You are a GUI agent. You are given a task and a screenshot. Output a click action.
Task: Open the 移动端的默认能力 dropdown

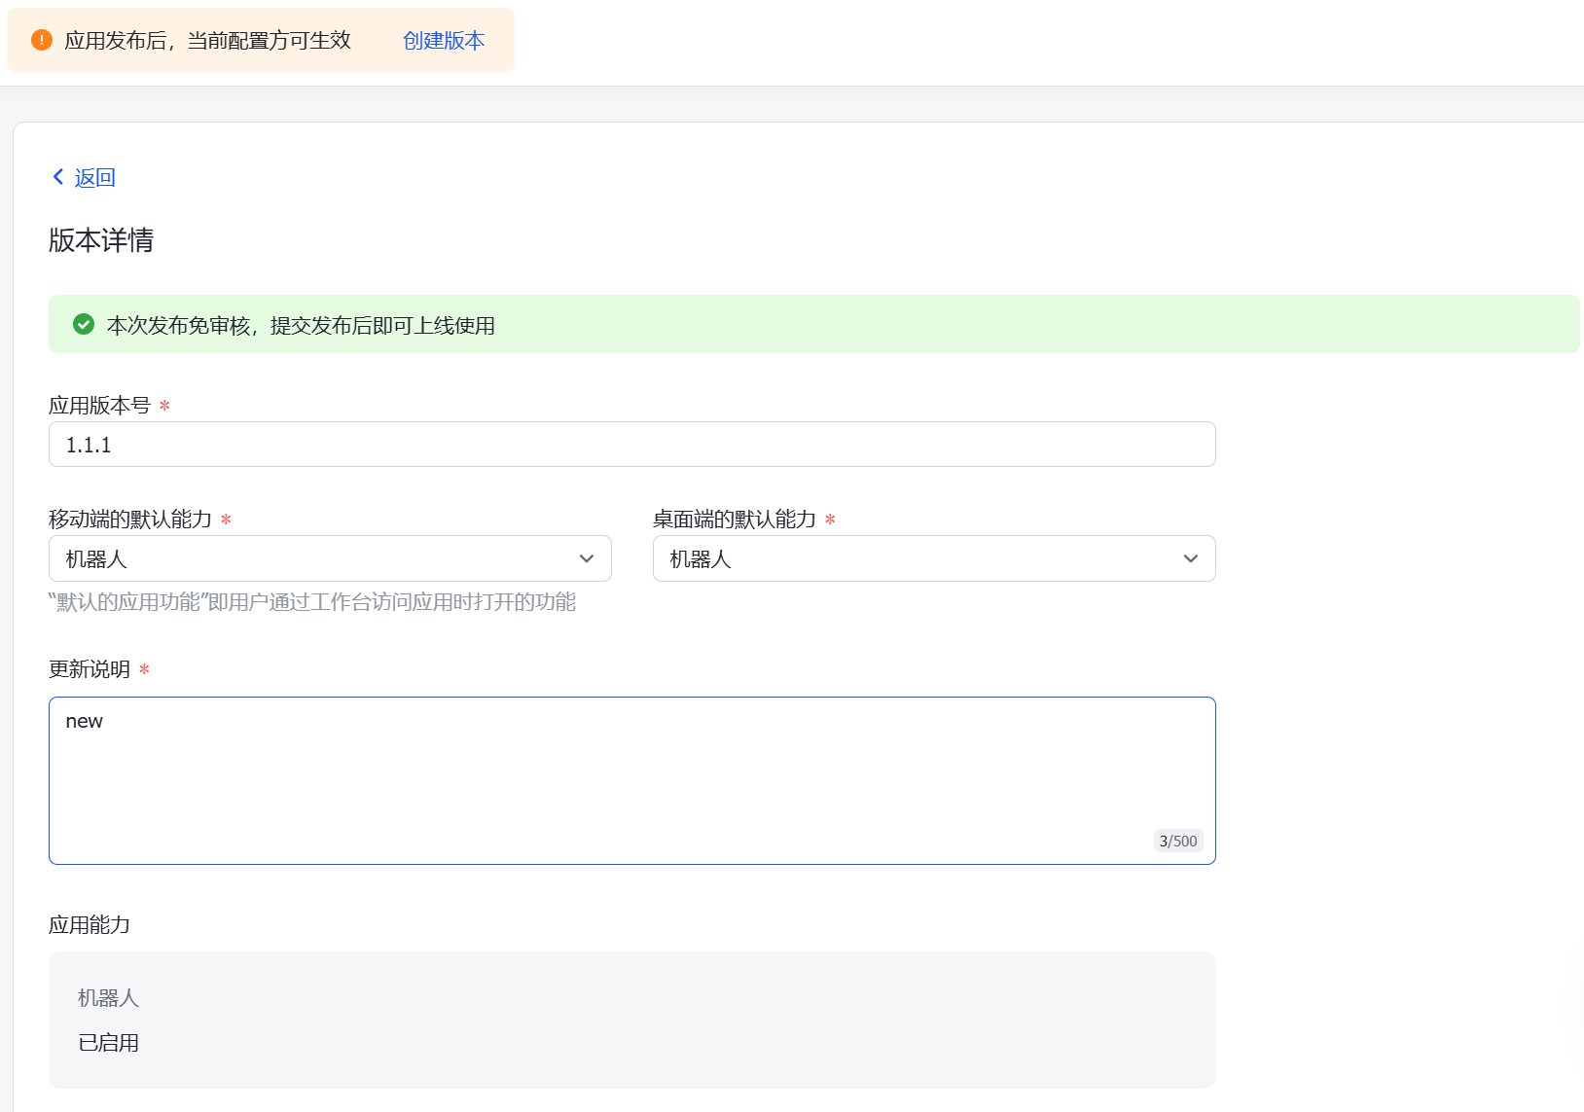(311, 558)
